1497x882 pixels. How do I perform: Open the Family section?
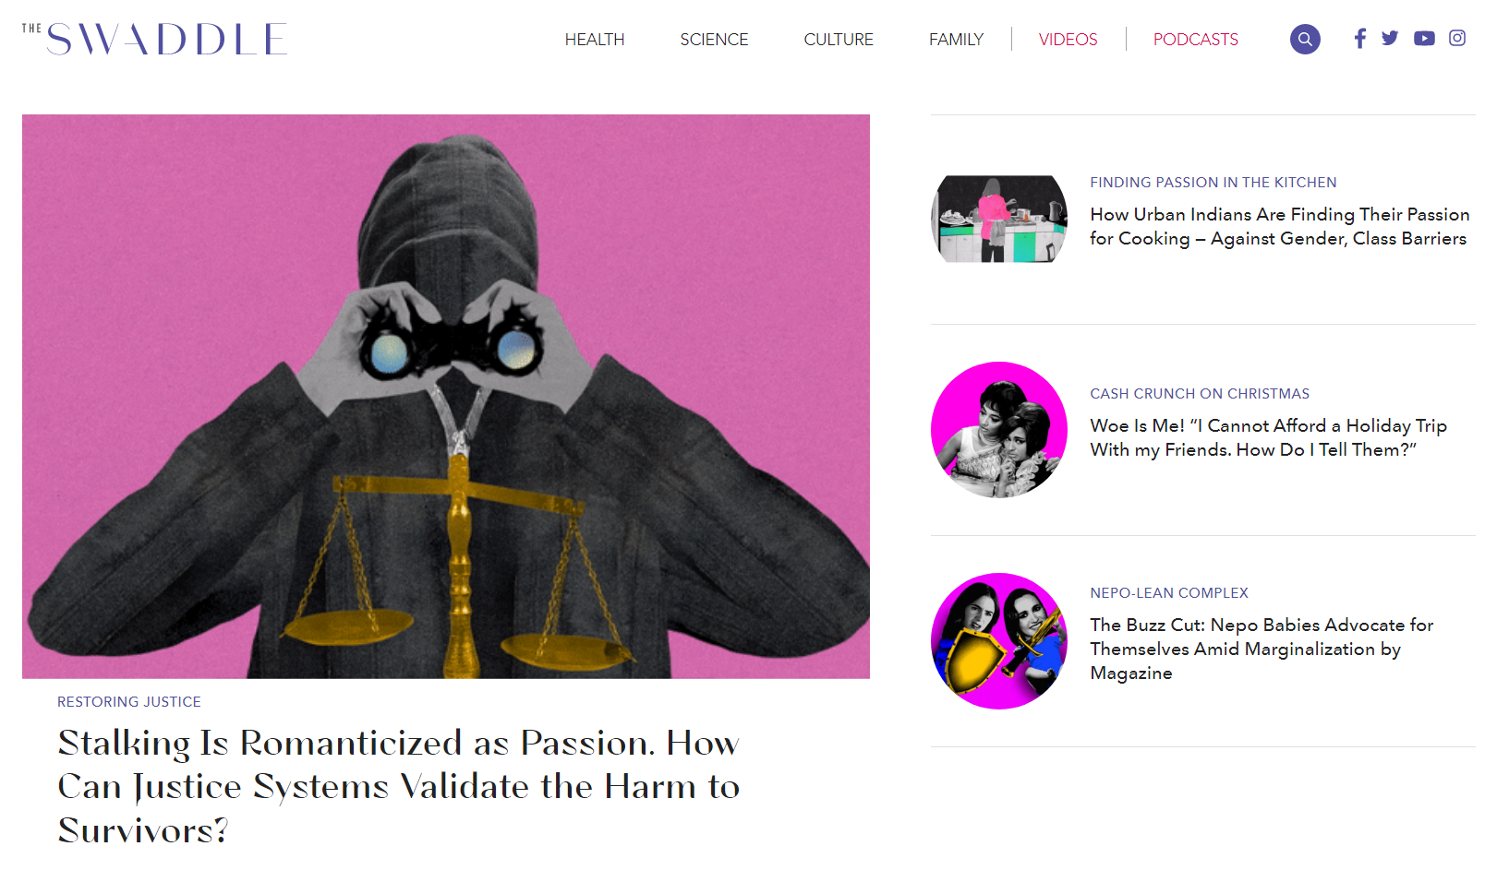point(956,40)
